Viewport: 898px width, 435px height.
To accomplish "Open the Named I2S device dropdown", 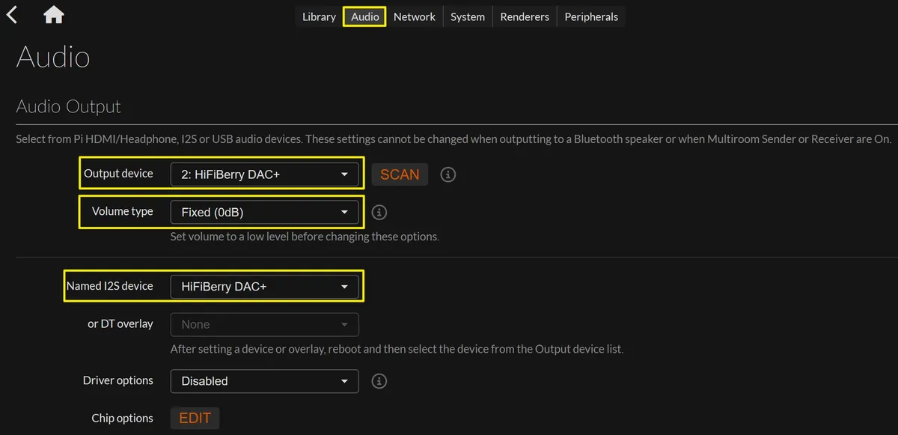I will pyautogui.click(x=265, y=287).
